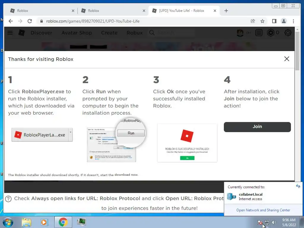Click the Action Center flag tray icon
The width and height of the screenshot is (304, 228).
coord(260,222)
